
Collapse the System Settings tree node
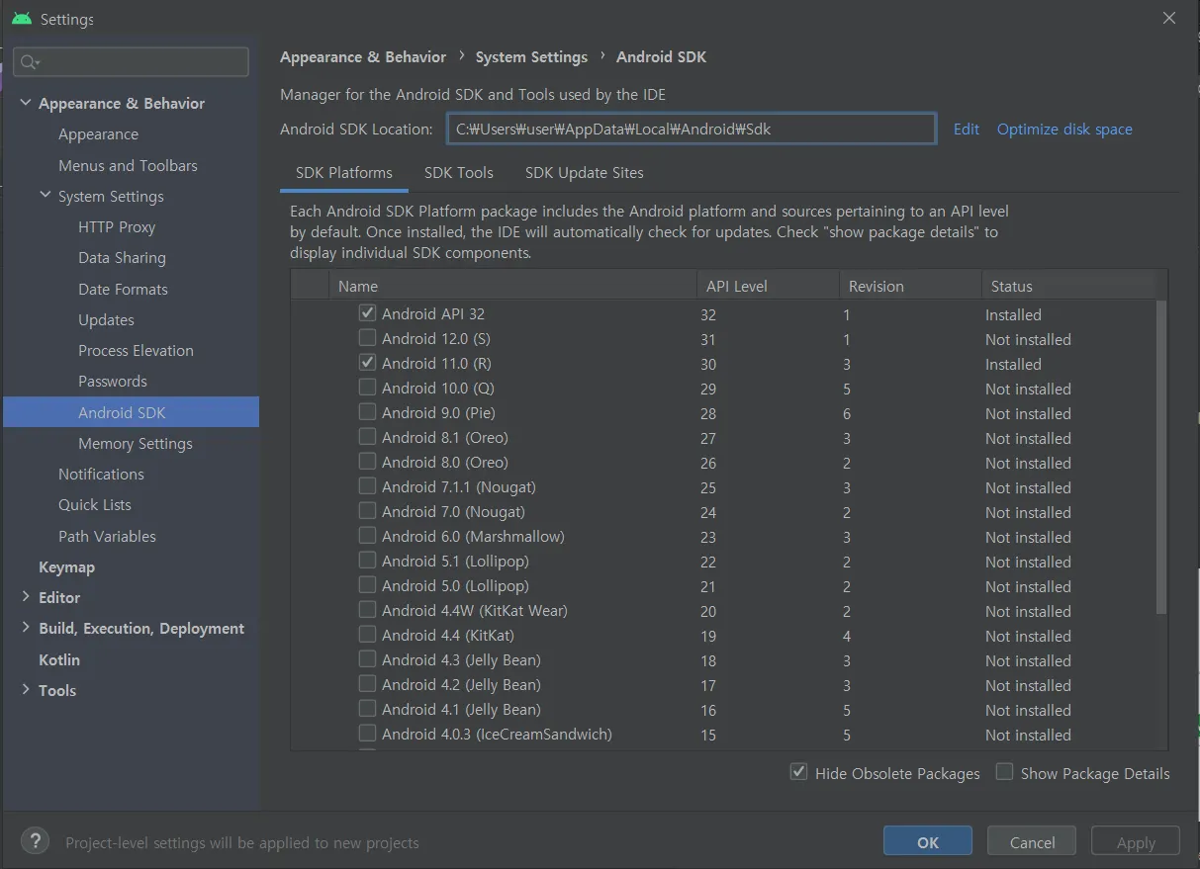pos(46,196)
